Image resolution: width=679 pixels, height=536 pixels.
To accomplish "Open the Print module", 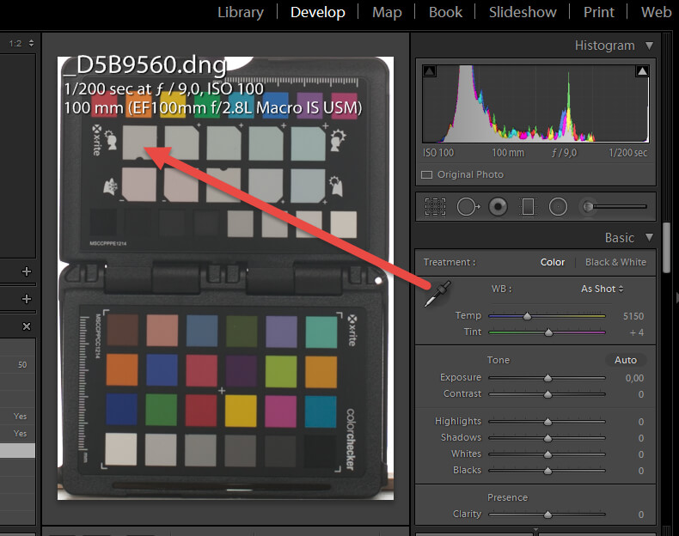I will (x=599, y=12).
